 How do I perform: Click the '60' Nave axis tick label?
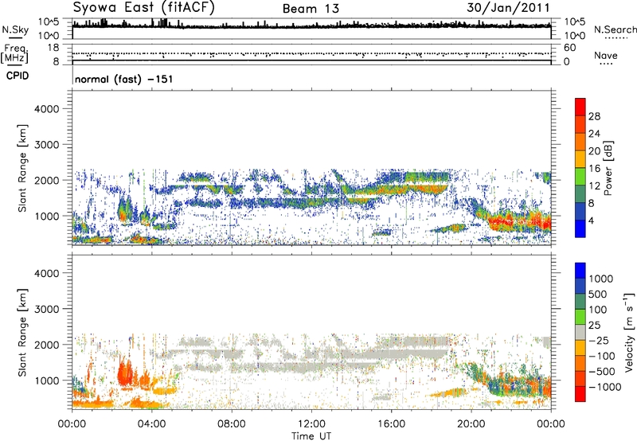(x=569, y=48)
